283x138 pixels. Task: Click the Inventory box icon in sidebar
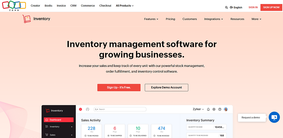pyautogui.click(x=46, y=127)
